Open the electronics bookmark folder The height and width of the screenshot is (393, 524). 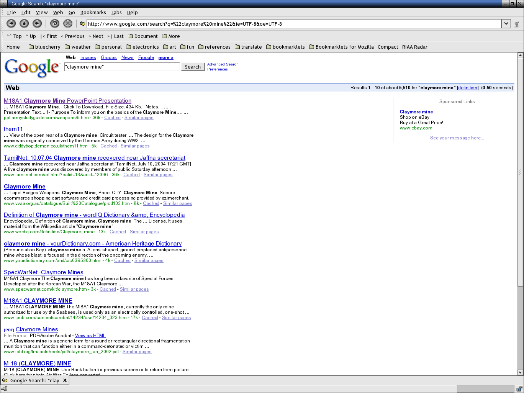pos(142,47)
